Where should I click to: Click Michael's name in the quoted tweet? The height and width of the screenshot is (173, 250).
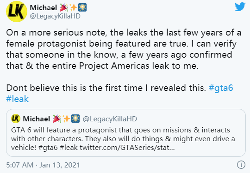click(x=37, y=119)
